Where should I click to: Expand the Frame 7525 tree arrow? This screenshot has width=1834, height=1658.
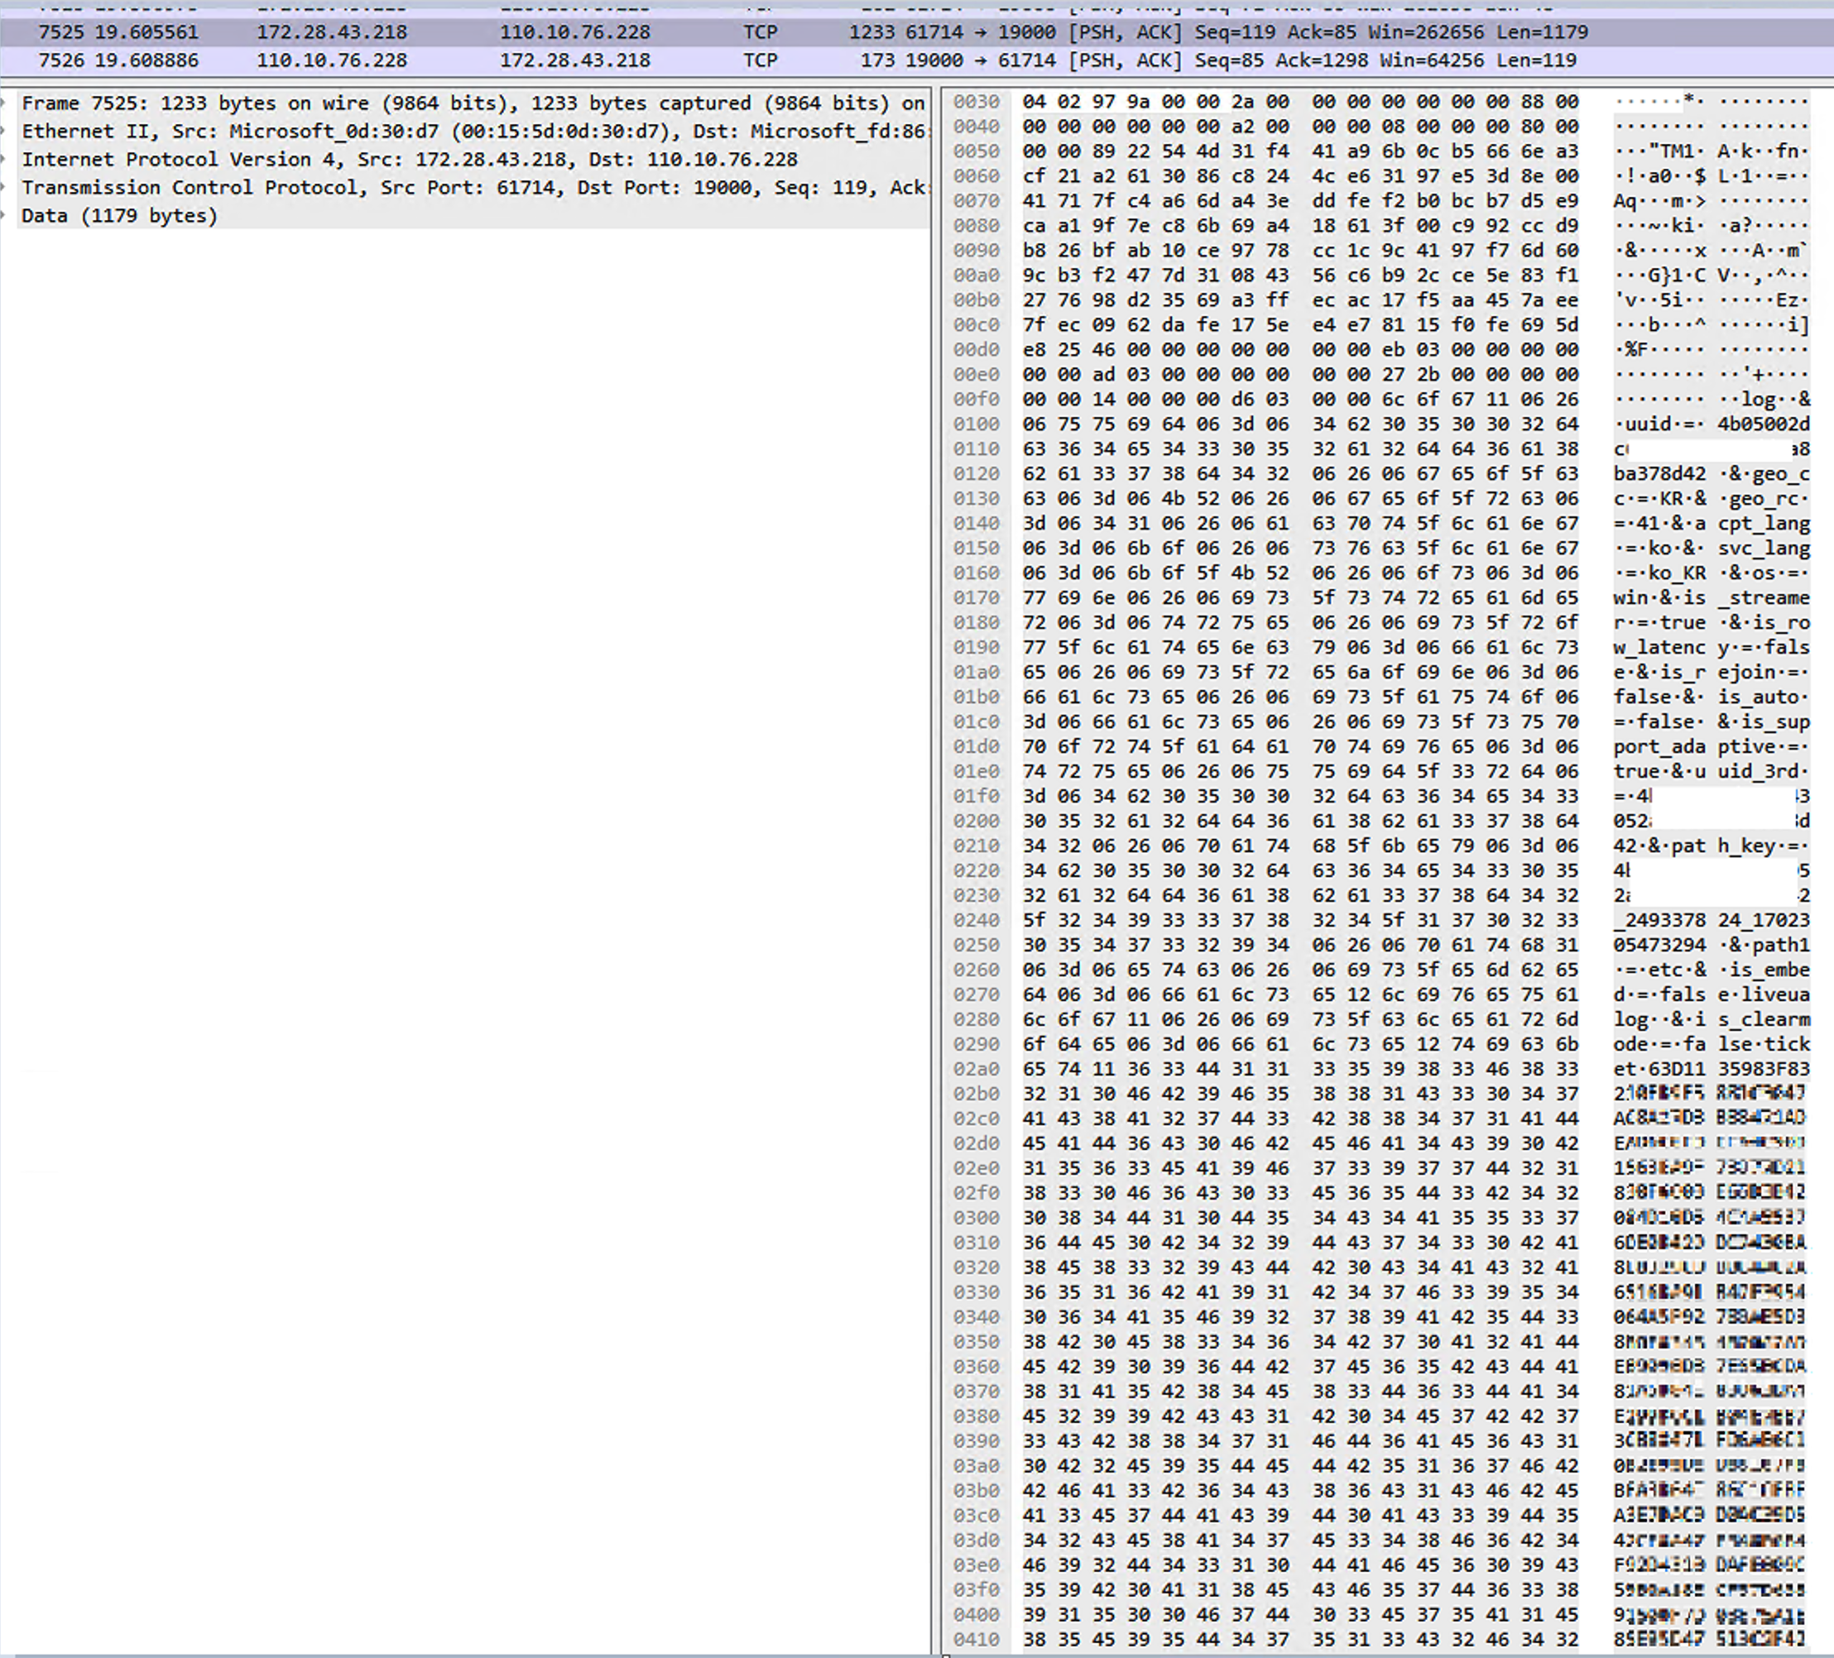4,103
